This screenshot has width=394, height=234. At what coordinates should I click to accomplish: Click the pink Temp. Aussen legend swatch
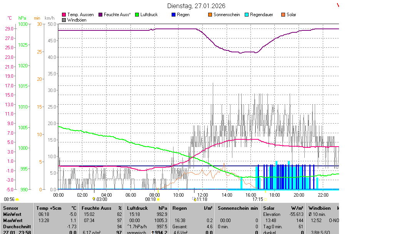click(x=64, y=15)
